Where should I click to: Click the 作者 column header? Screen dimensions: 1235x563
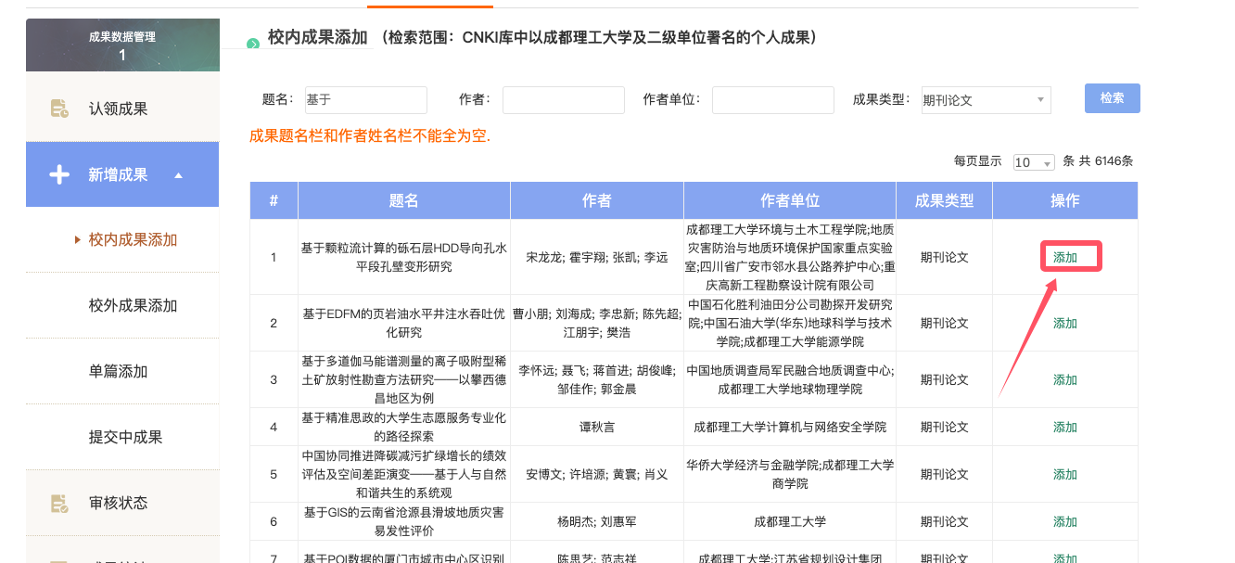(x=596, y=201)
